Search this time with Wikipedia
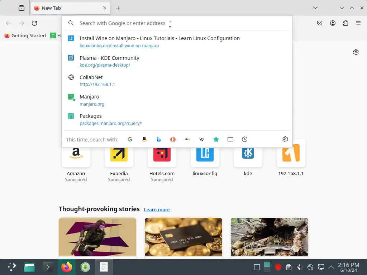Screen dimensions: 367x275 click(x=202, y=139)
